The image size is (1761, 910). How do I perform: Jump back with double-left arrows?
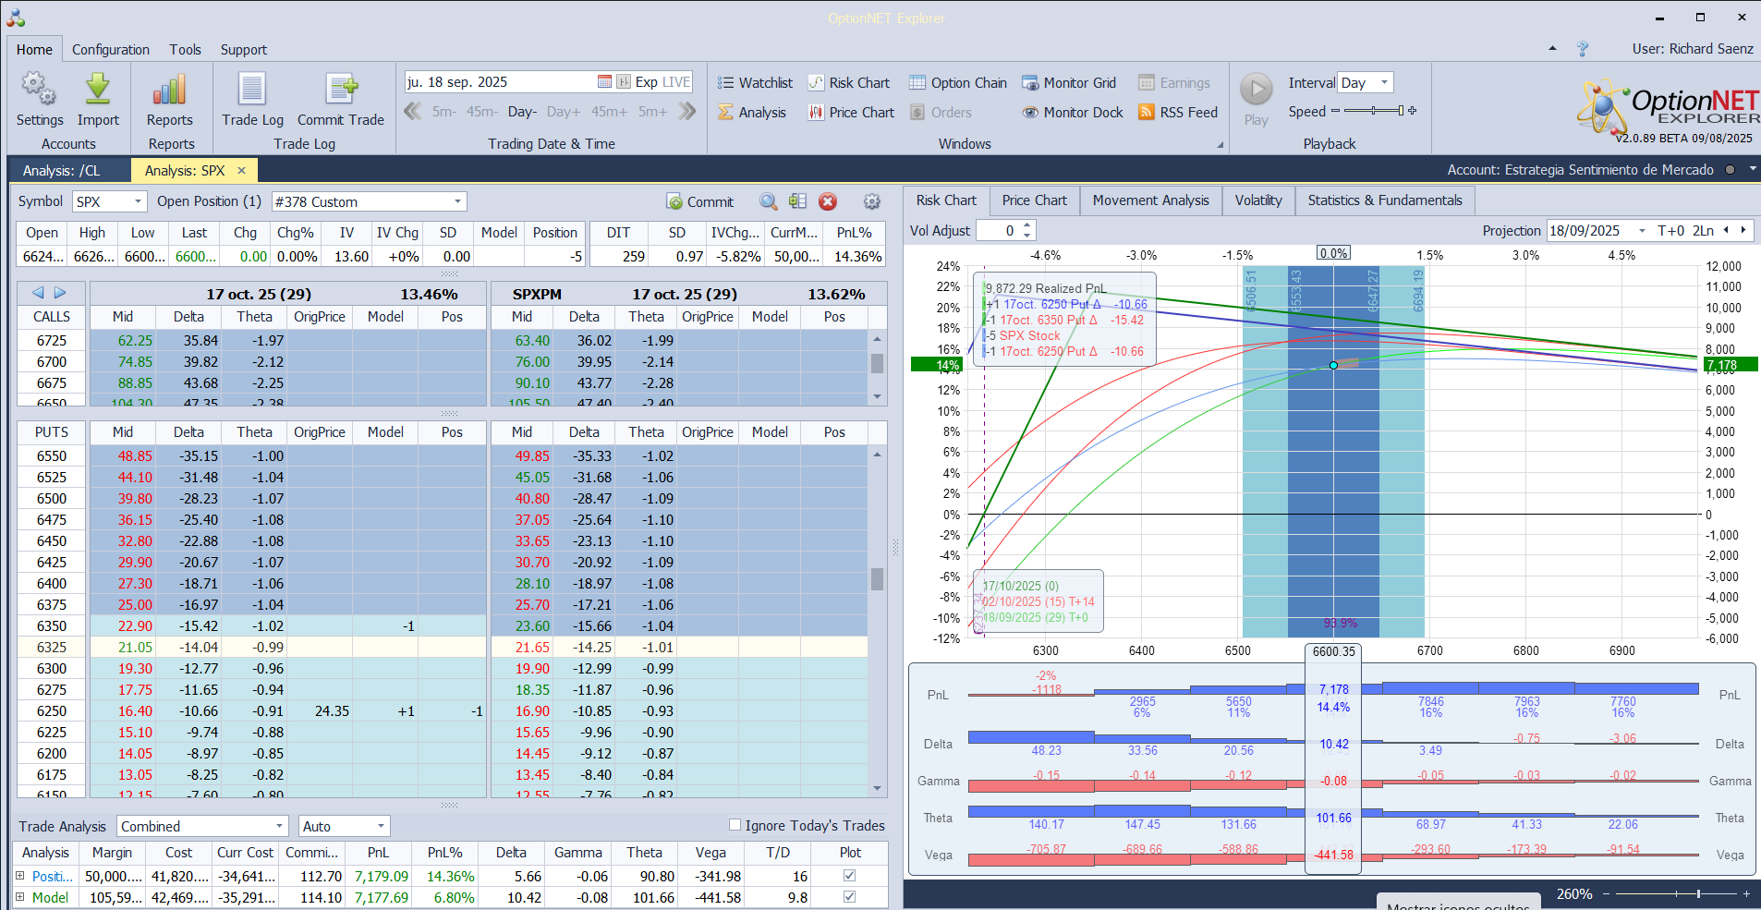click(413, 112)
